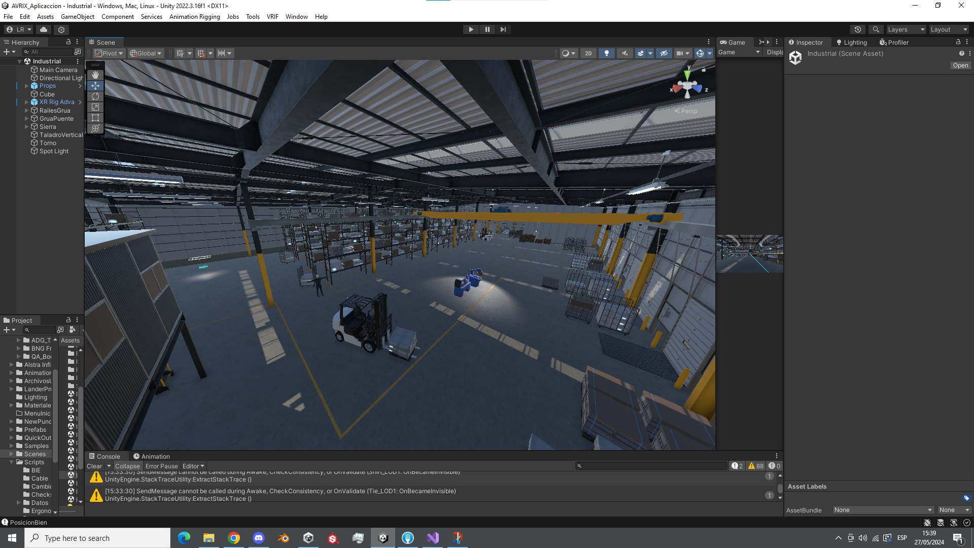The width and height of the screenshot is (974, 548).
Task: Click the Step frame button
Action: (x=503, y=29)
